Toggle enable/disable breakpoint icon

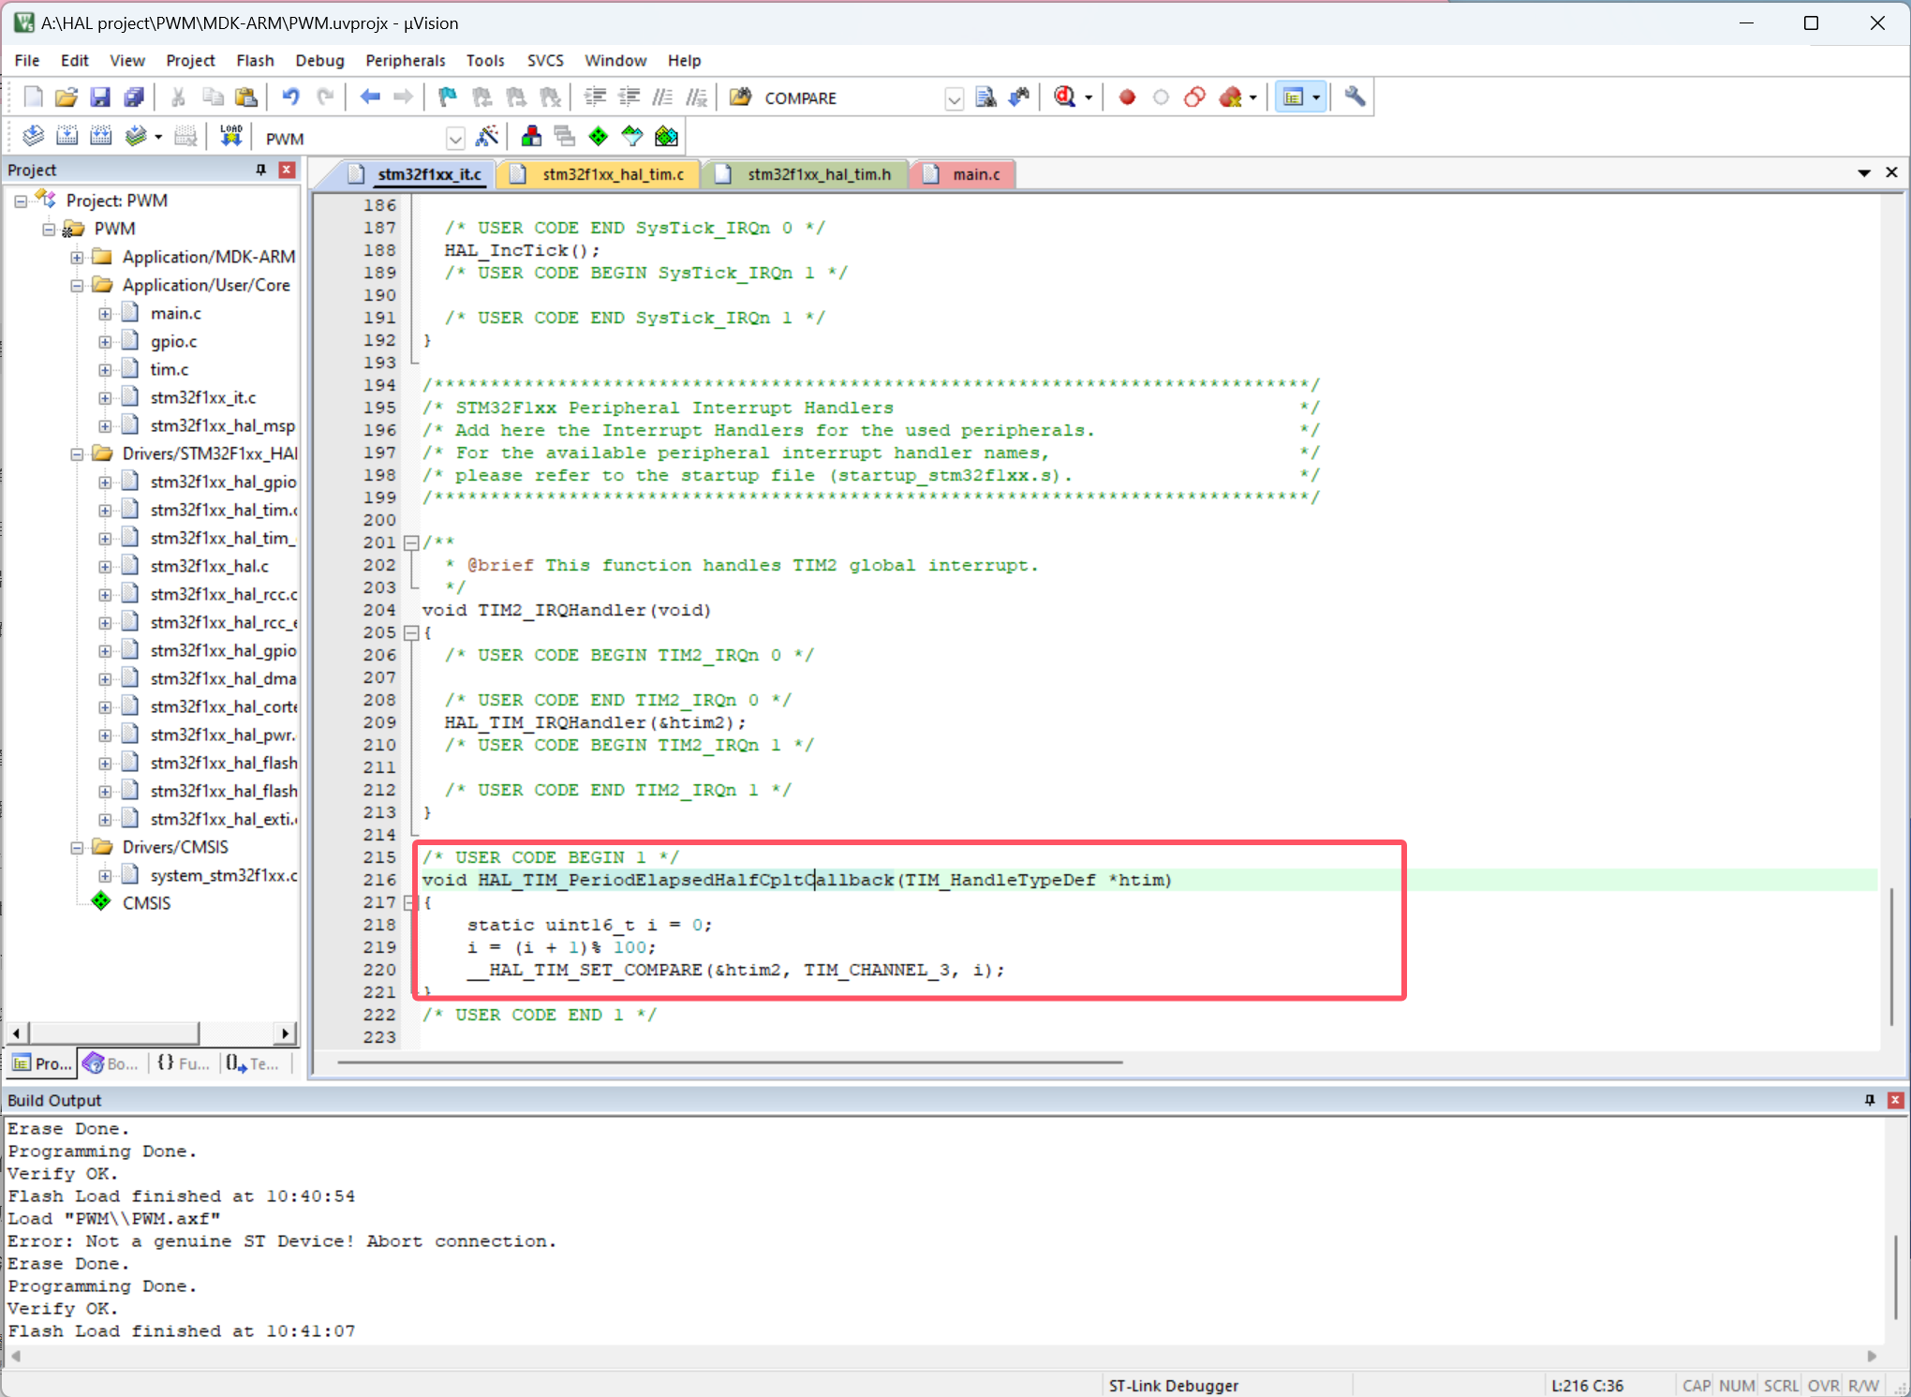tap(1162, 97)
